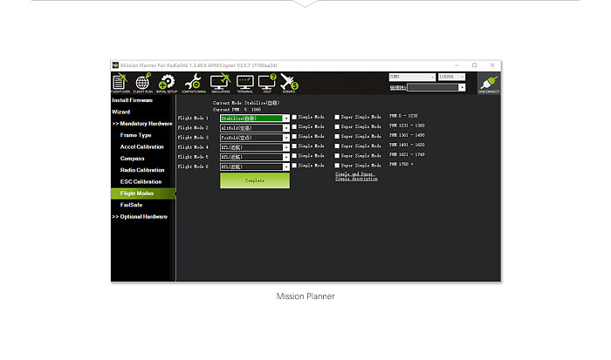The image size is (611, 360).
Task: Open the Help monitor icon
Action: tap(267, 83)
